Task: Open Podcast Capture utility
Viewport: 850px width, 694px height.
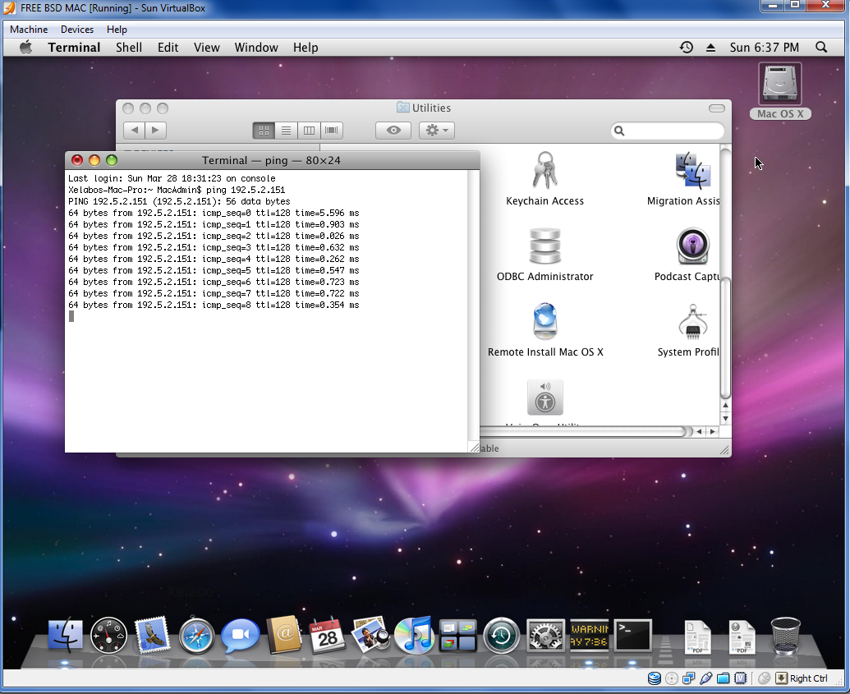Action: click(692, 246)
